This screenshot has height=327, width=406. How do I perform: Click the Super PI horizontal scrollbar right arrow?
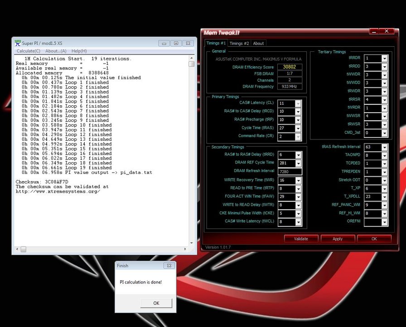185,249
